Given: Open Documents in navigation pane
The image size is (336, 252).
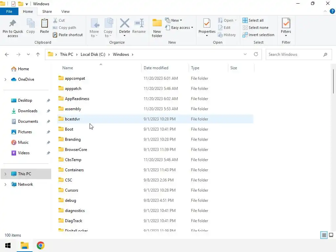Looking at the screenshot, I should coord(28,121).
